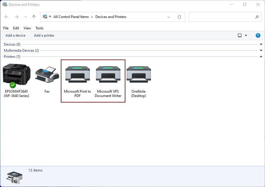Select the Microsoft XPS Document Writer icon
Screen dimensions: 265x187
point(108,74)
